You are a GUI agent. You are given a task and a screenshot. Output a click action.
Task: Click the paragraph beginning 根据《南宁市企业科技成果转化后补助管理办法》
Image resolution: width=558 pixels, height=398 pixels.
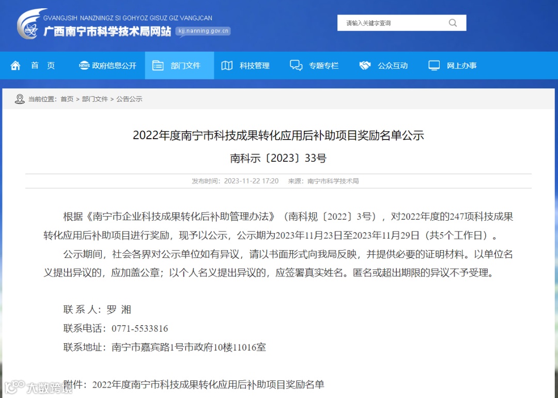[x=278, y=226]
